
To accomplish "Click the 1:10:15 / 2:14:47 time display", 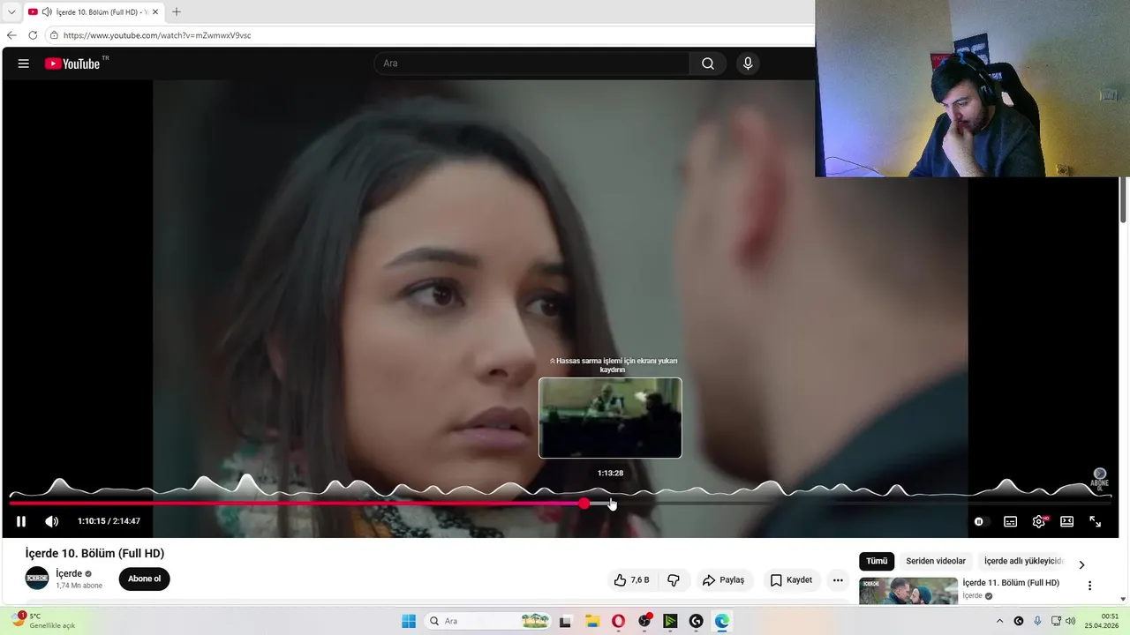I will pyautogui.click(x=109, y=521).
